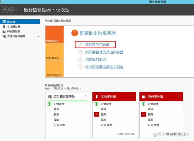Image resolution: width=194 pixels, height=141 pixels.
Task: Click the orange step 1 circle icon
Action: (x=75, y=33)
